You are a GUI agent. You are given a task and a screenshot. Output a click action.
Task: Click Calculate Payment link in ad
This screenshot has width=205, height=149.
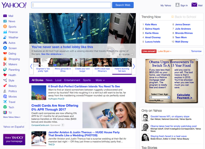[x=184, y=96]
